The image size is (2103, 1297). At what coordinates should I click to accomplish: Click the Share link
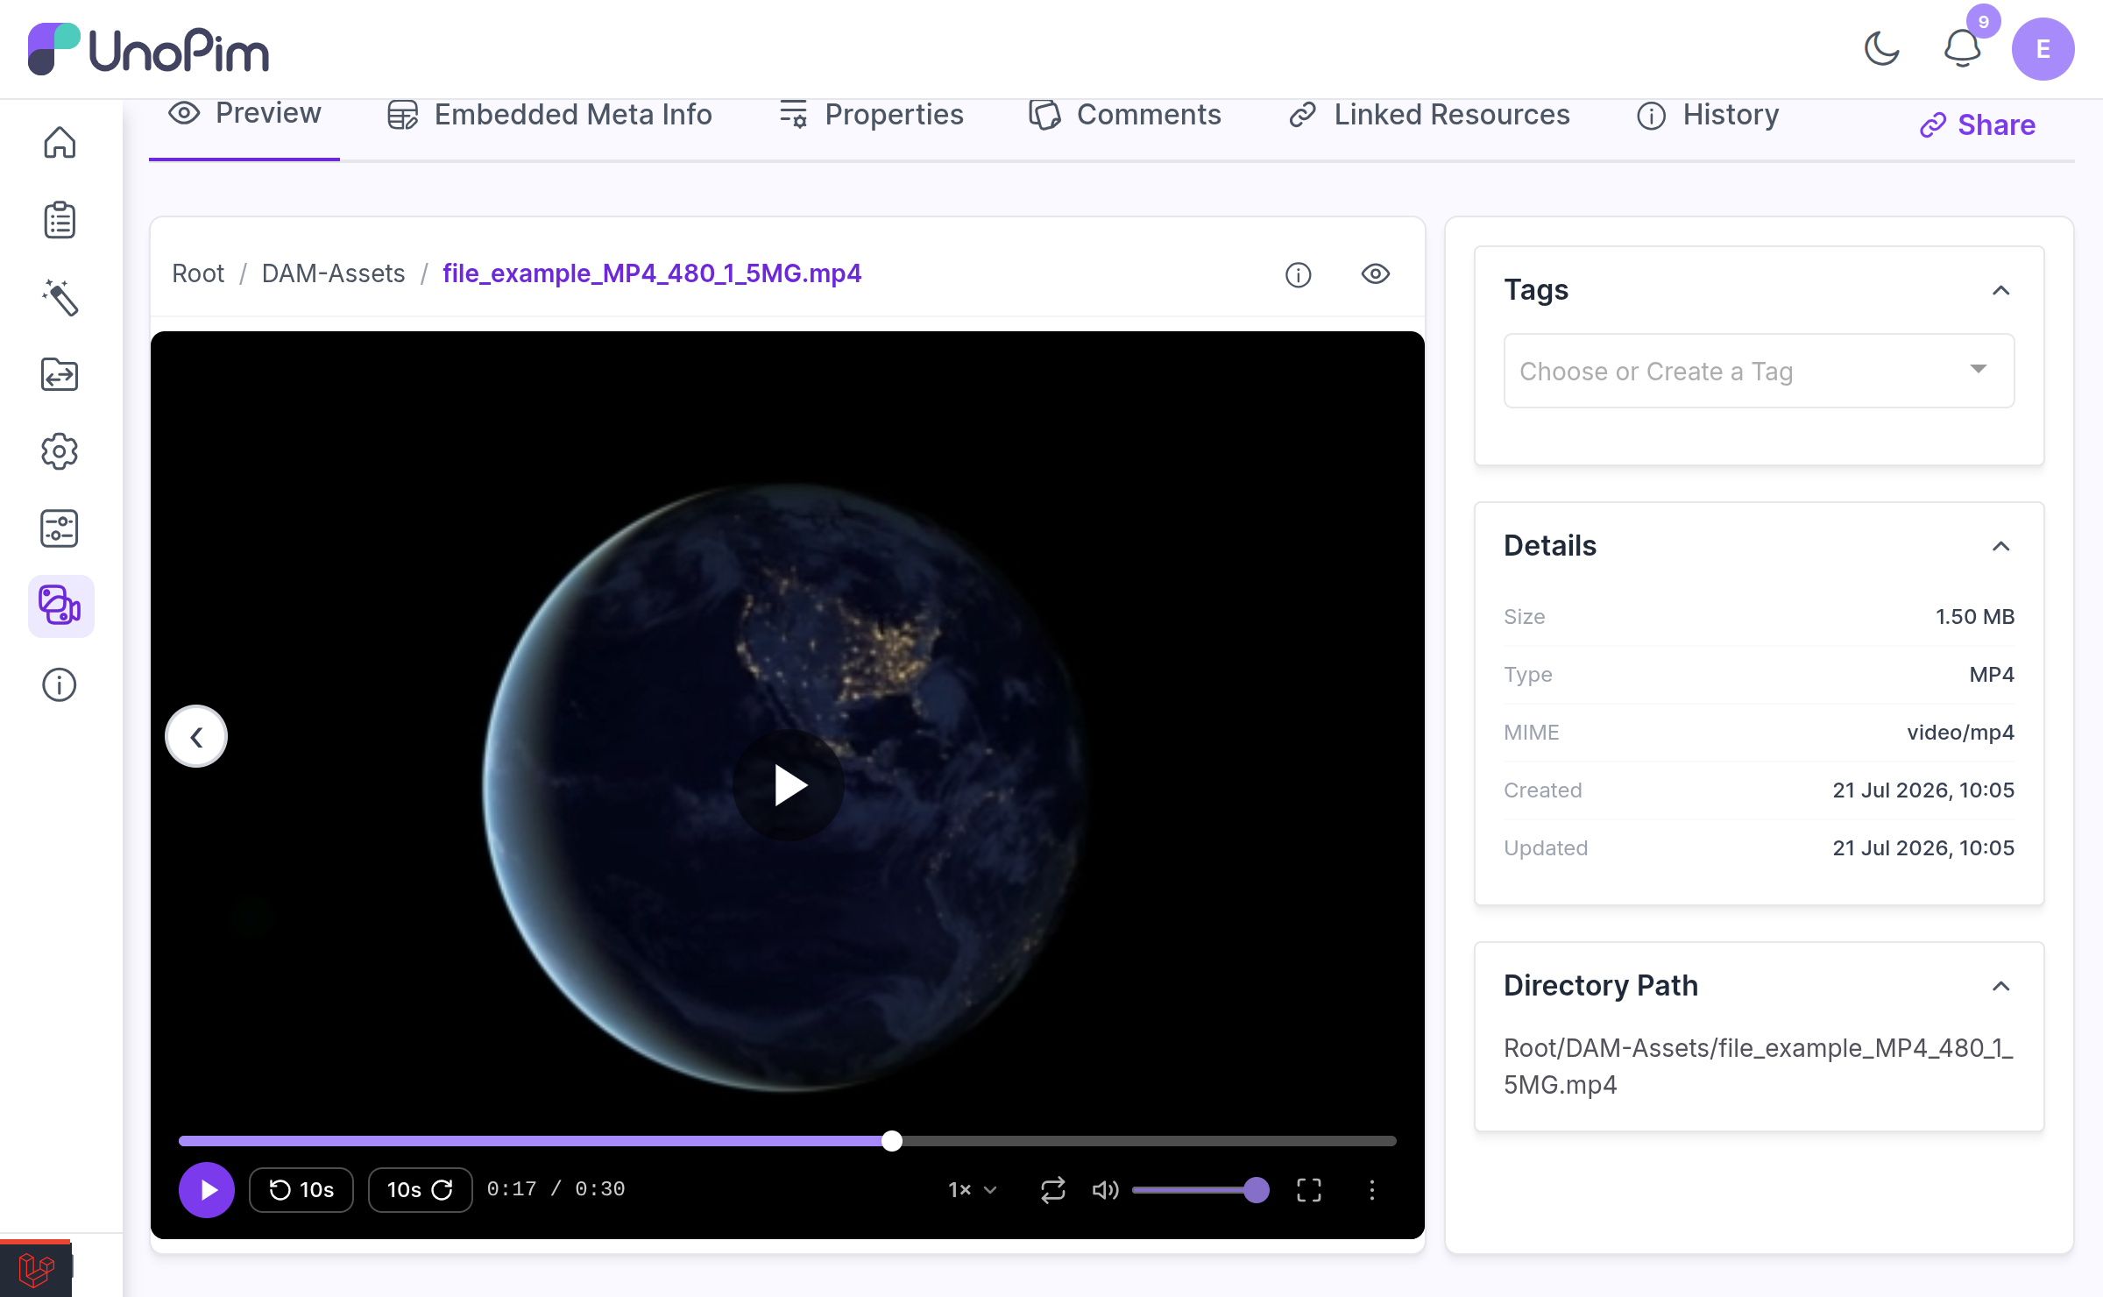click(1978, 125)
